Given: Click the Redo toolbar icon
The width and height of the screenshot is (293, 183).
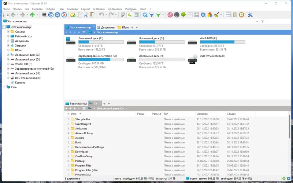Looking at the screenshot, I should coord(111,15).
